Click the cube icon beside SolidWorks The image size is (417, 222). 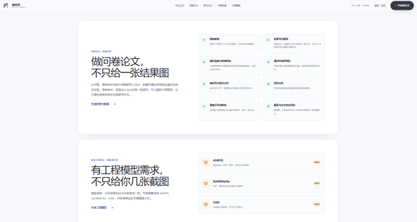click(205, 183)
